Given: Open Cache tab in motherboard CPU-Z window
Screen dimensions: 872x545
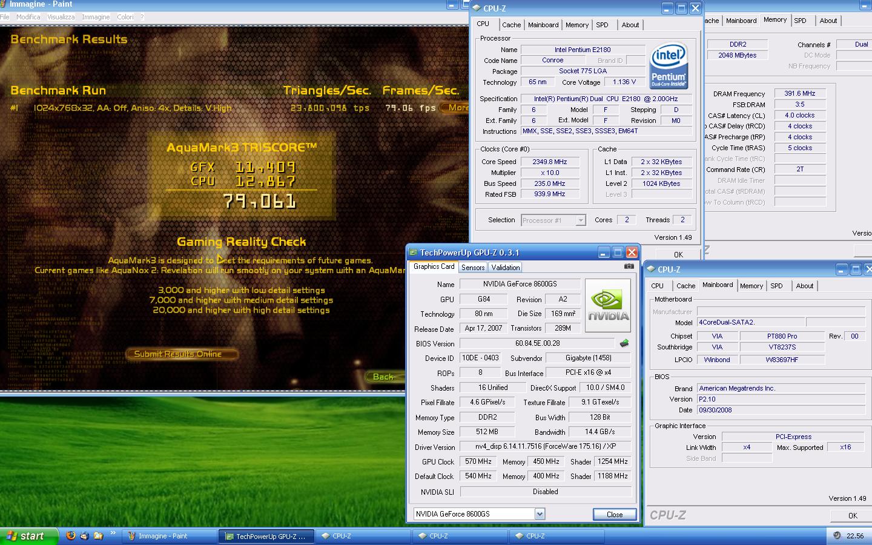Looking at the screenshot, I should tap(685, 286).
